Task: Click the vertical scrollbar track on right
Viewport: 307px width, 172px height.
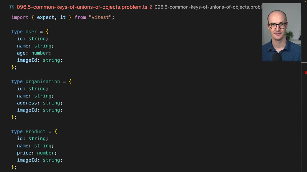Action: tap(304, 121)
